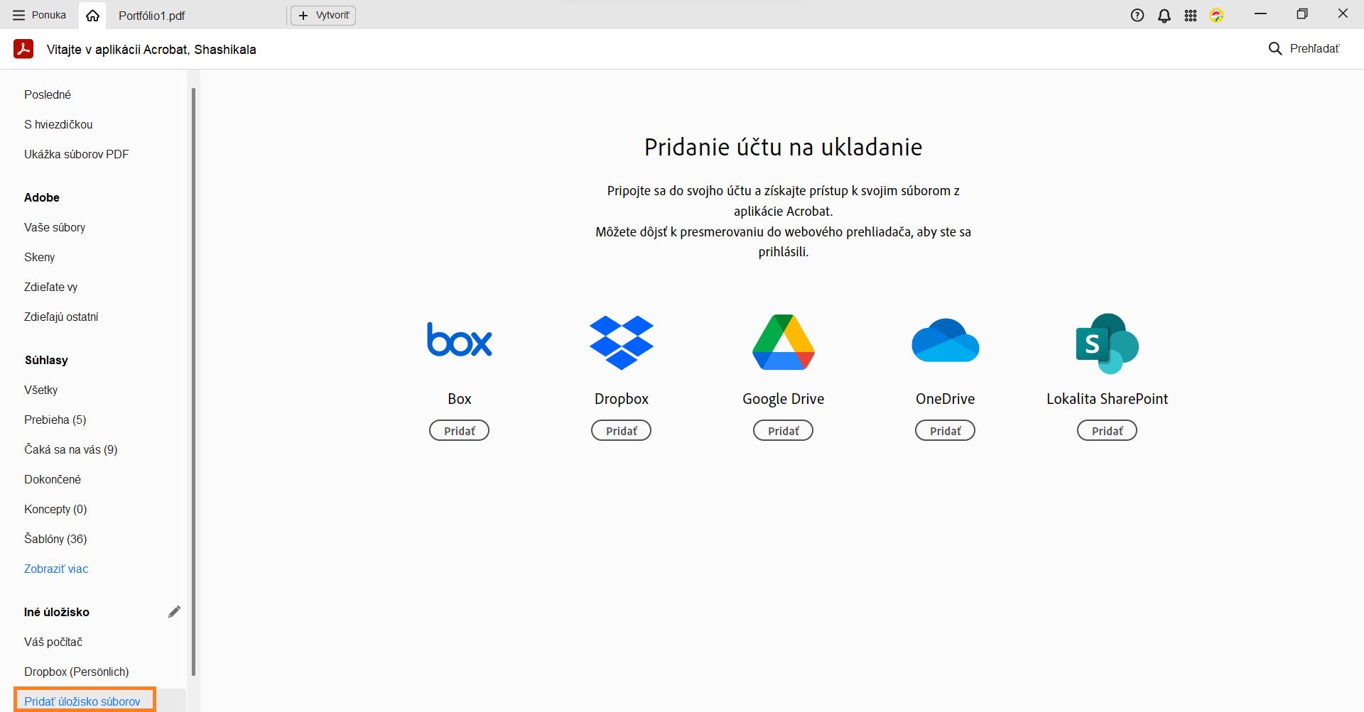Open your profile avatar icon
This screenshot has width=1364, height=712.
[1217, 14]
